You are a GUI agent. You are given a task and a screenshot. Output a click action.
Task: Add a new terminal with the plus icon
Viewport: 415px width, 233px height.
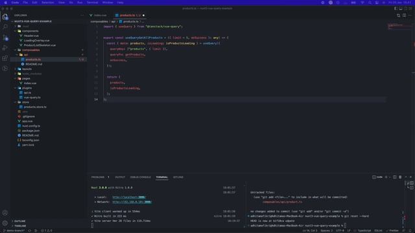tap(386, 177)
